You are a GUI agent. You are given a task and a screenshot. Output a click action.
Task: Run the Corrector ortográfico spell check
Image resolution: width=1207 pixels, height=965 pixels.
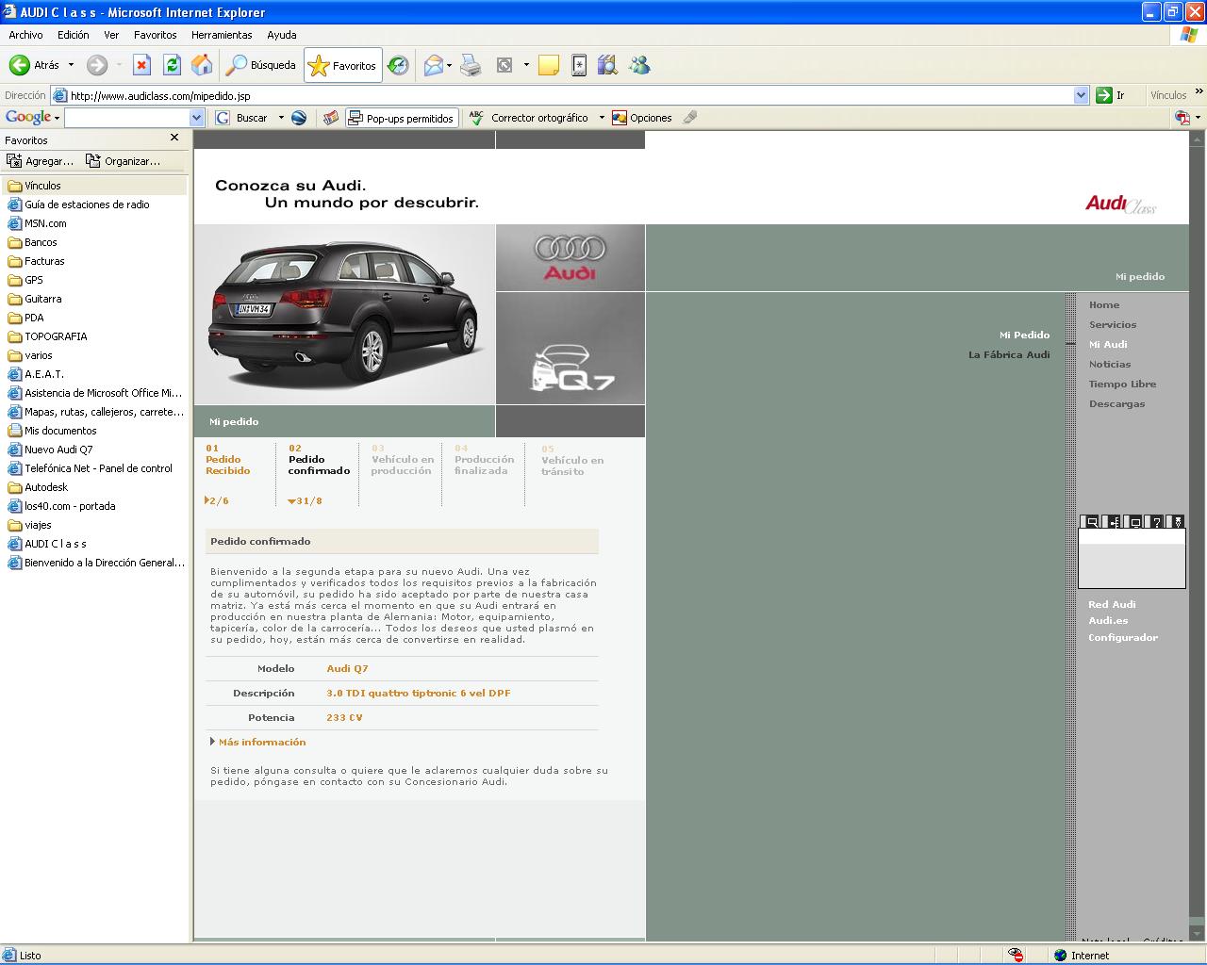(x=530, y=118)
